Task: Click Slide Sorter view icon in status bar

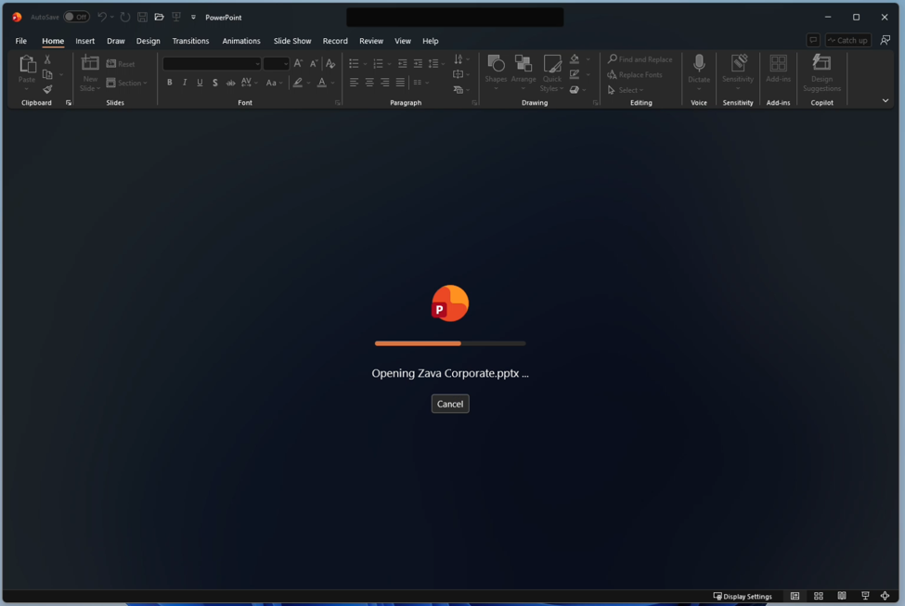Action: click(x=819, y=596)
